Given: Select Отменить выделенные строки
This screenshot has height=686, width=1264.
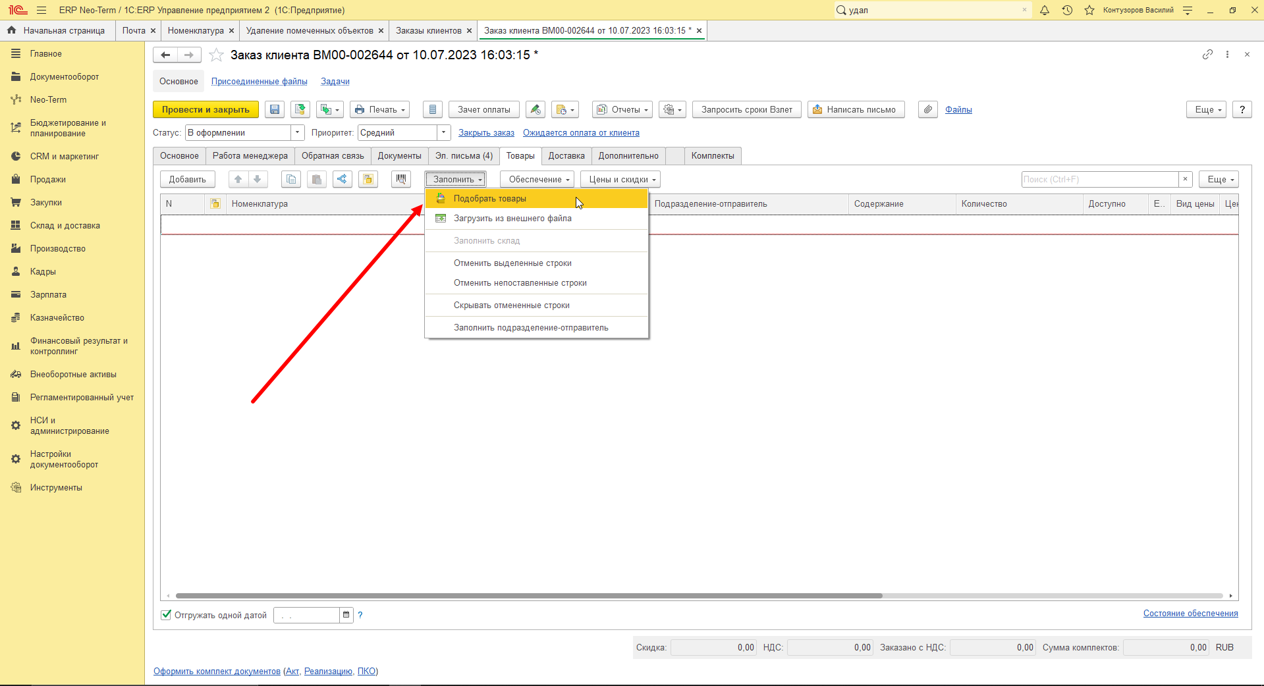Looking at the screenshot, I should pos(537,263).
